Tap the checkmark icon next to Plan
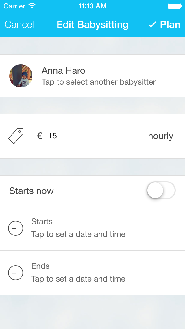185x329 pixels. [x=152, y=25]
